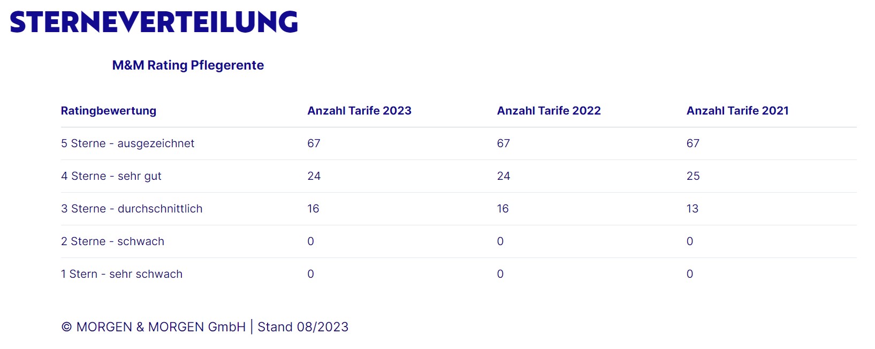Select the Ratingbewertung column header

click(x=109, y=111)
